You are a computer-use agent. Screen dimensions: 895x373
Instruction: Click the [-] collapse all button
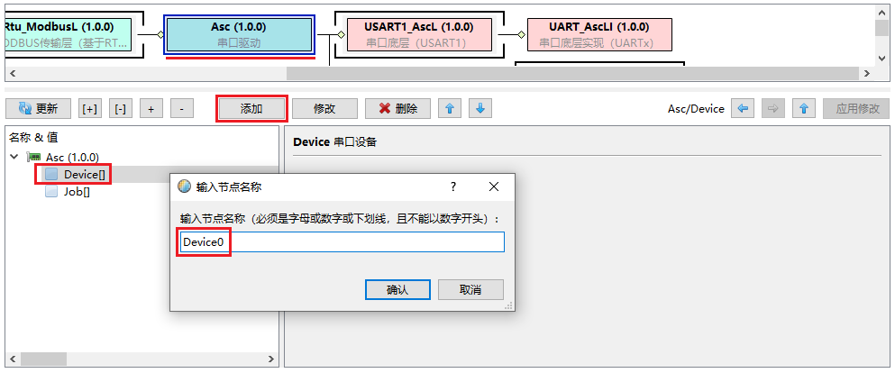pyautogui.click(x=121, y=109)
